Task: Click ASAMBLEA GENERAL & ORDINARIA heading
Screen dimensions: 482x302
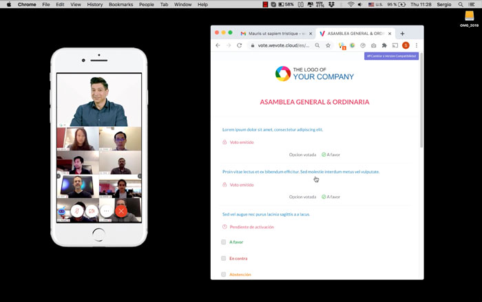Action: [x=315, y=102]
